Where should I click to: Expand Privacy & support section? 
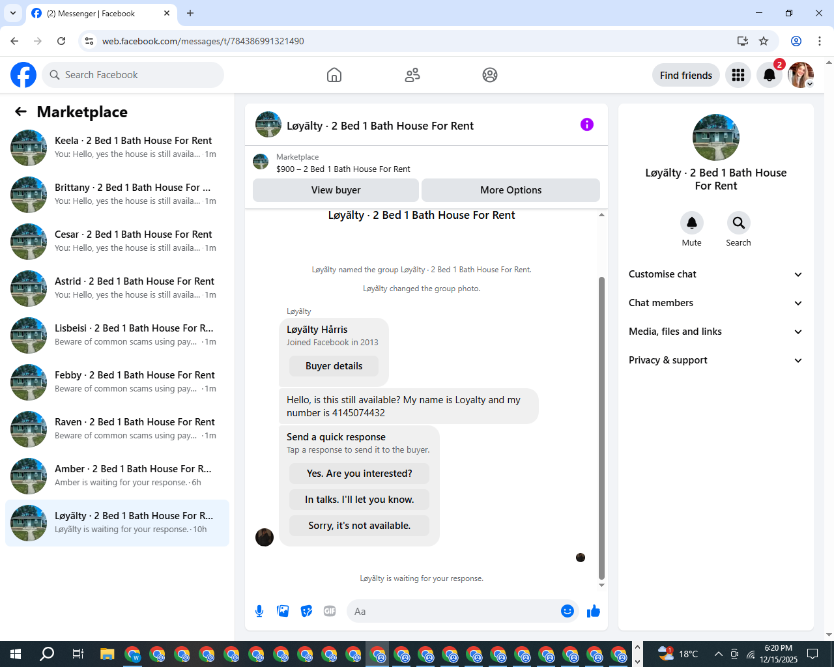(715, 360)
